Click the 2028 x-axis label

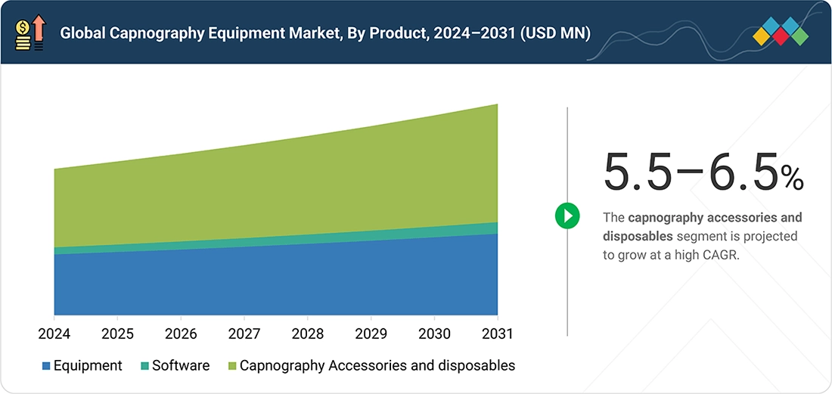point(307,334)
